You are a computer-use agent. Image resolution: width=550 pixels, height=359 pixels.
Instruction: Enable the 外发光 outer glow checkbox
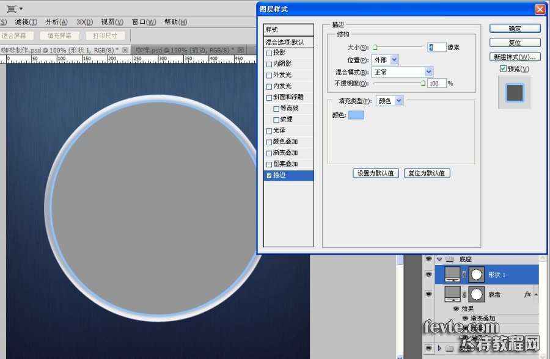click(x=269, y=75)
